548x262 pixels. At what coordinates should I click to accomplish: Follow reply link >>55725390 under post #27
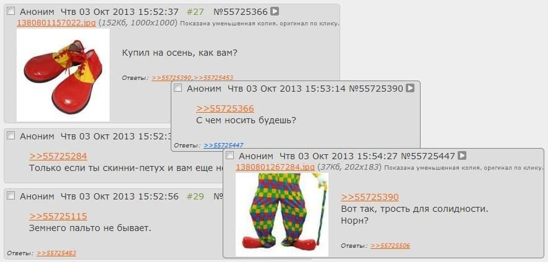(171, 78)
